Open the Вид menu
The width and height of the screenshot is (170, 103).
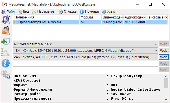click(26, 11)
